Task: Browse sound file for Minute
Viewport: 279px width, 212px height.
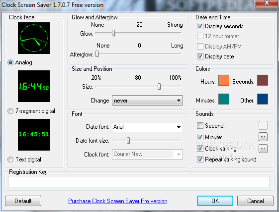Action: point(263,137)
